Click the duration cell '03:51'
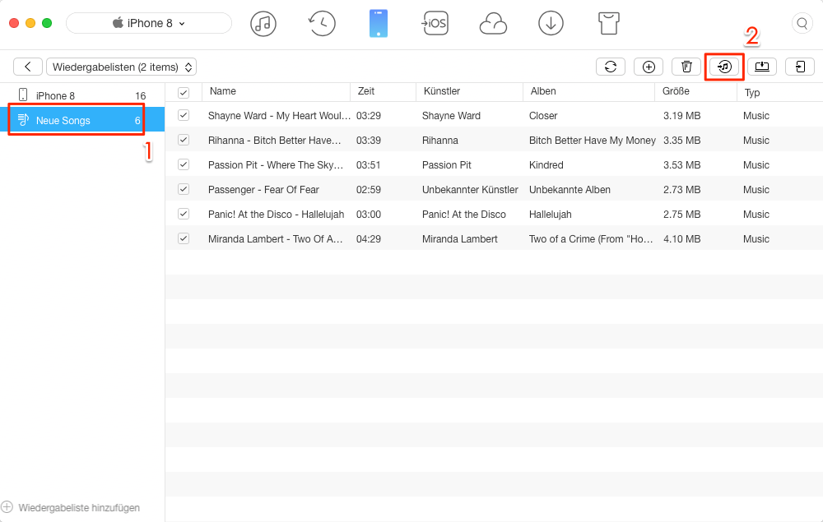The width and height of the screenshot is (823, 522). tap(369, 165)
